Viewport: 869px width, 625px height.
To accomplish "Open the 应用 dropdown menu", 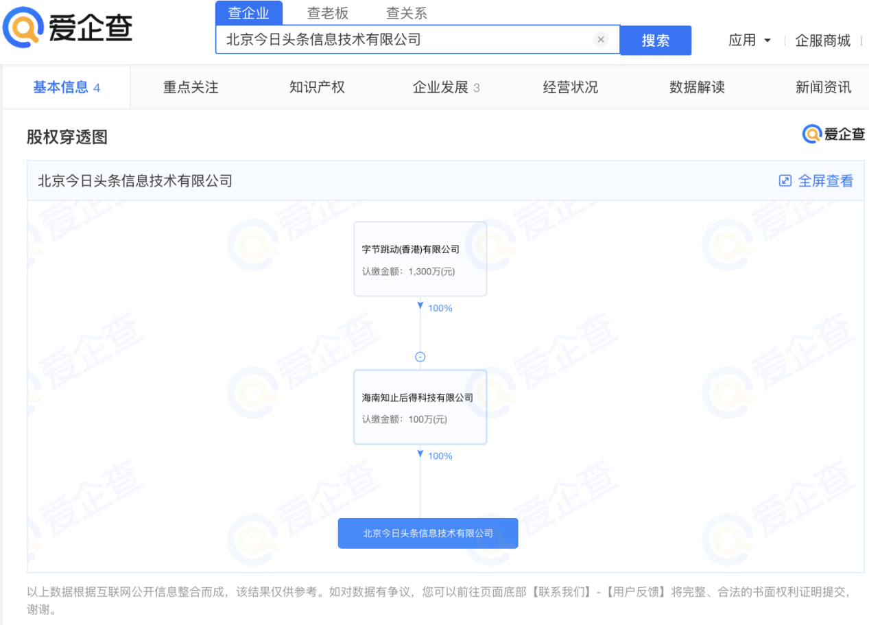I will tap(749, 40).
